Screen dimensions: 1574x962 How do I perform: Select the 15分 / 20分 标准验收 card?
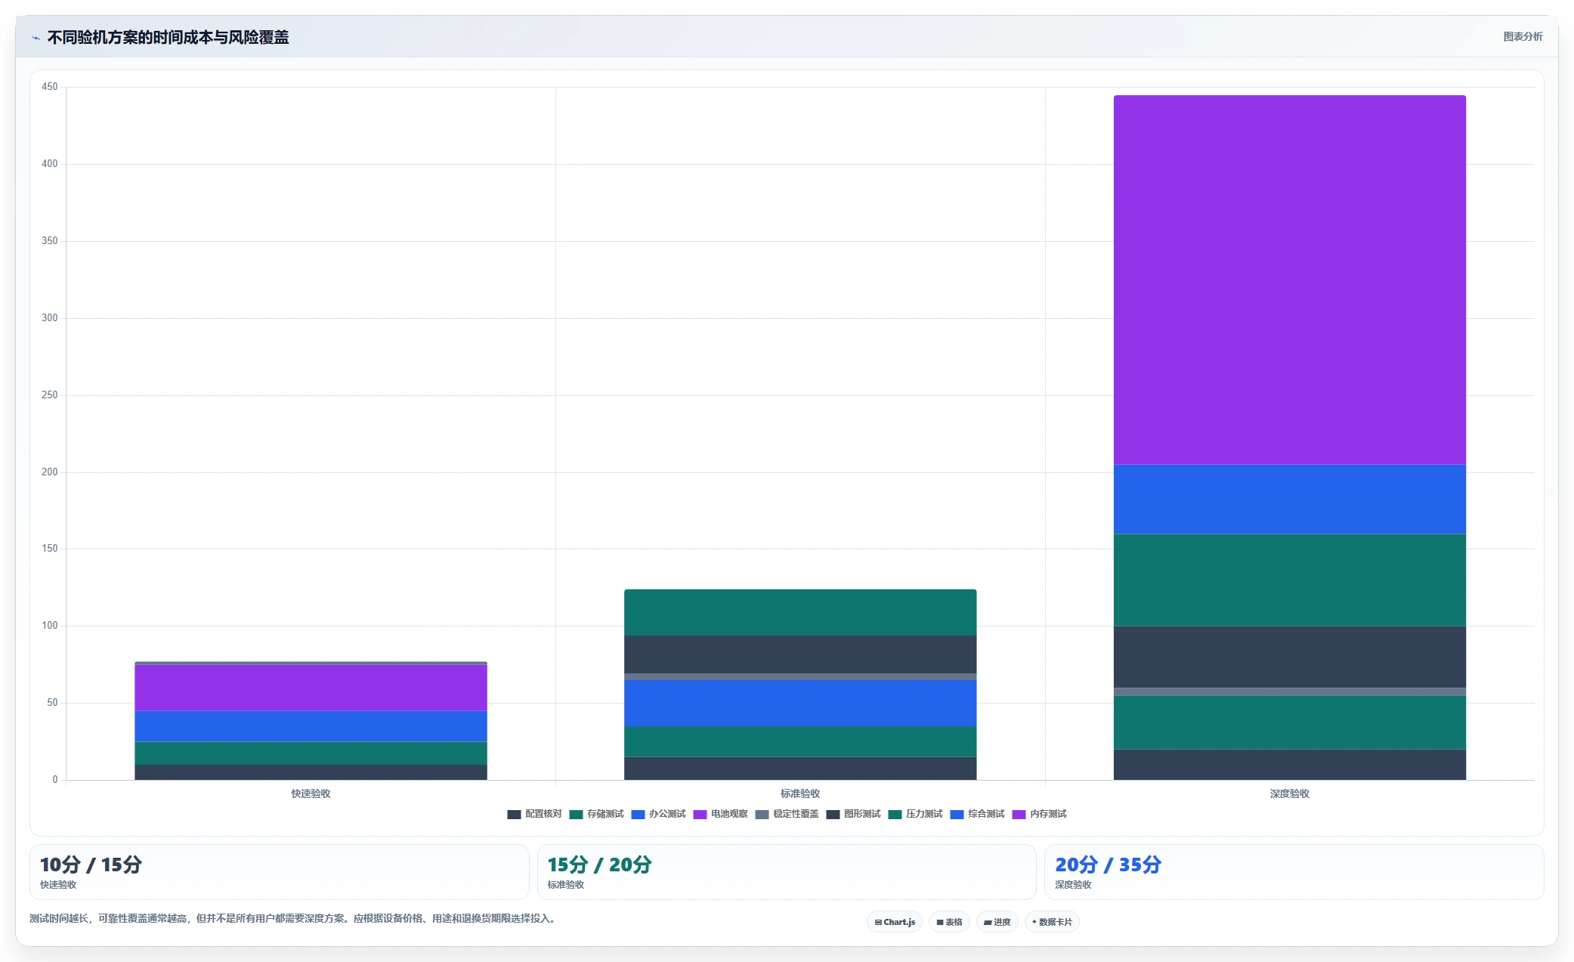point(787,872)
